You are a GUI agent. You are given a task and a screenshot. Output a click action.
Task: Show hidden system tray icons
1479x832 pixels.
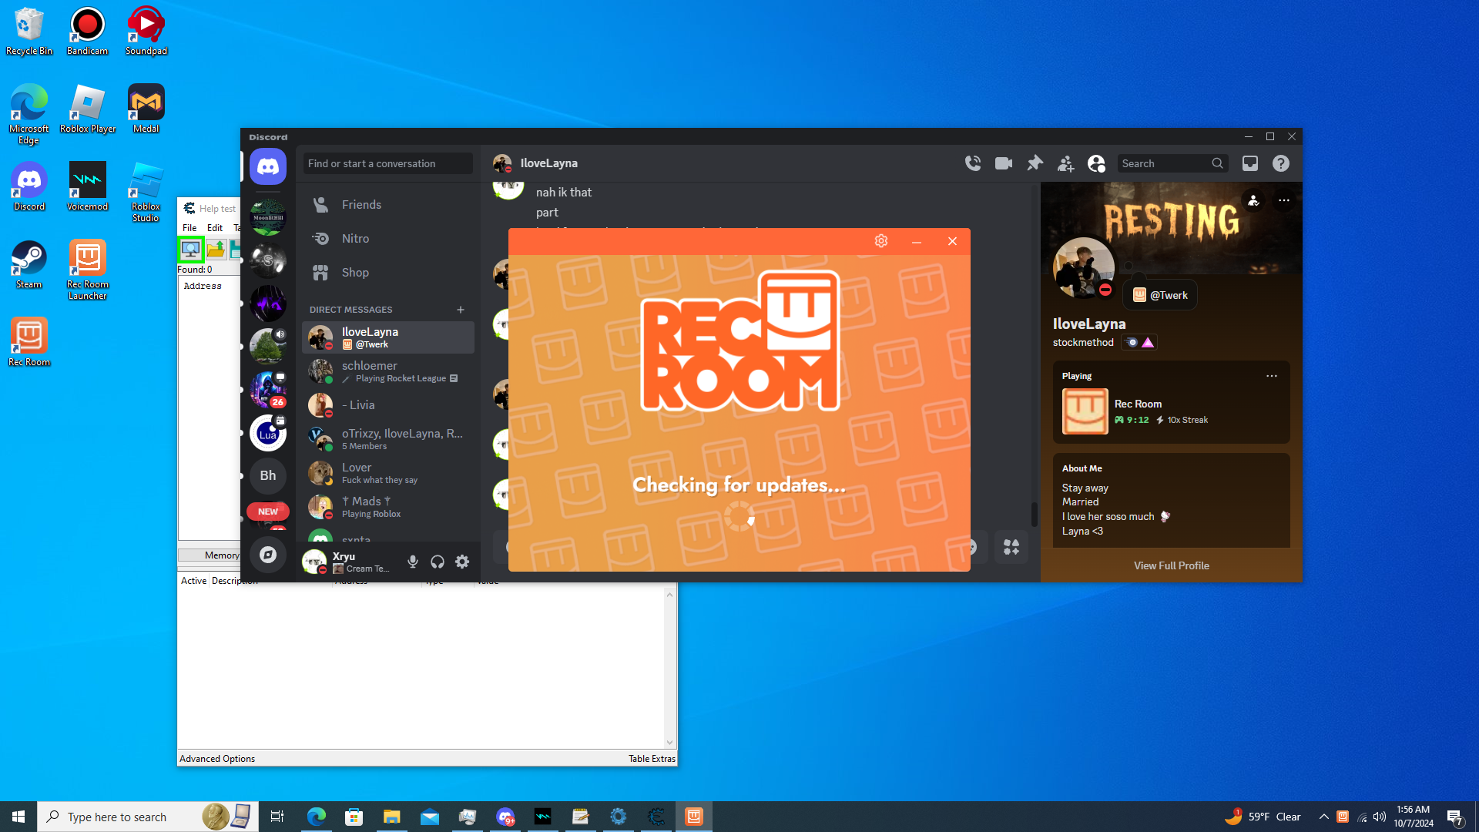(x=1323, y=817)
